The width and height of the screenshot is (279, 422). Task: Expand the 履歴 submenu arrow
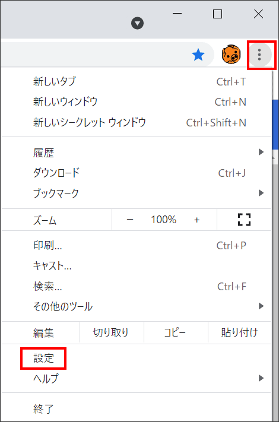[x=261, y=152]
